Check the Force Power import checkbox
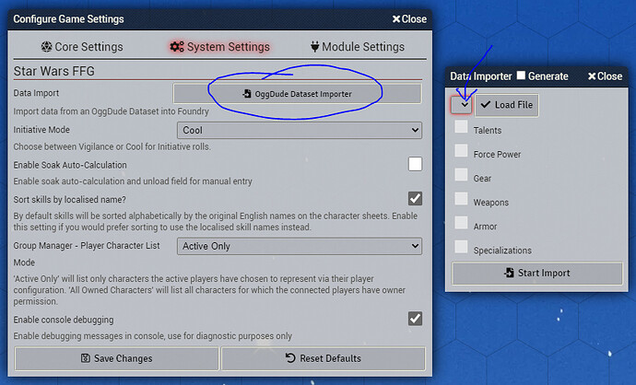The width and height of the screenshot is (636, 385). point(461,150)
